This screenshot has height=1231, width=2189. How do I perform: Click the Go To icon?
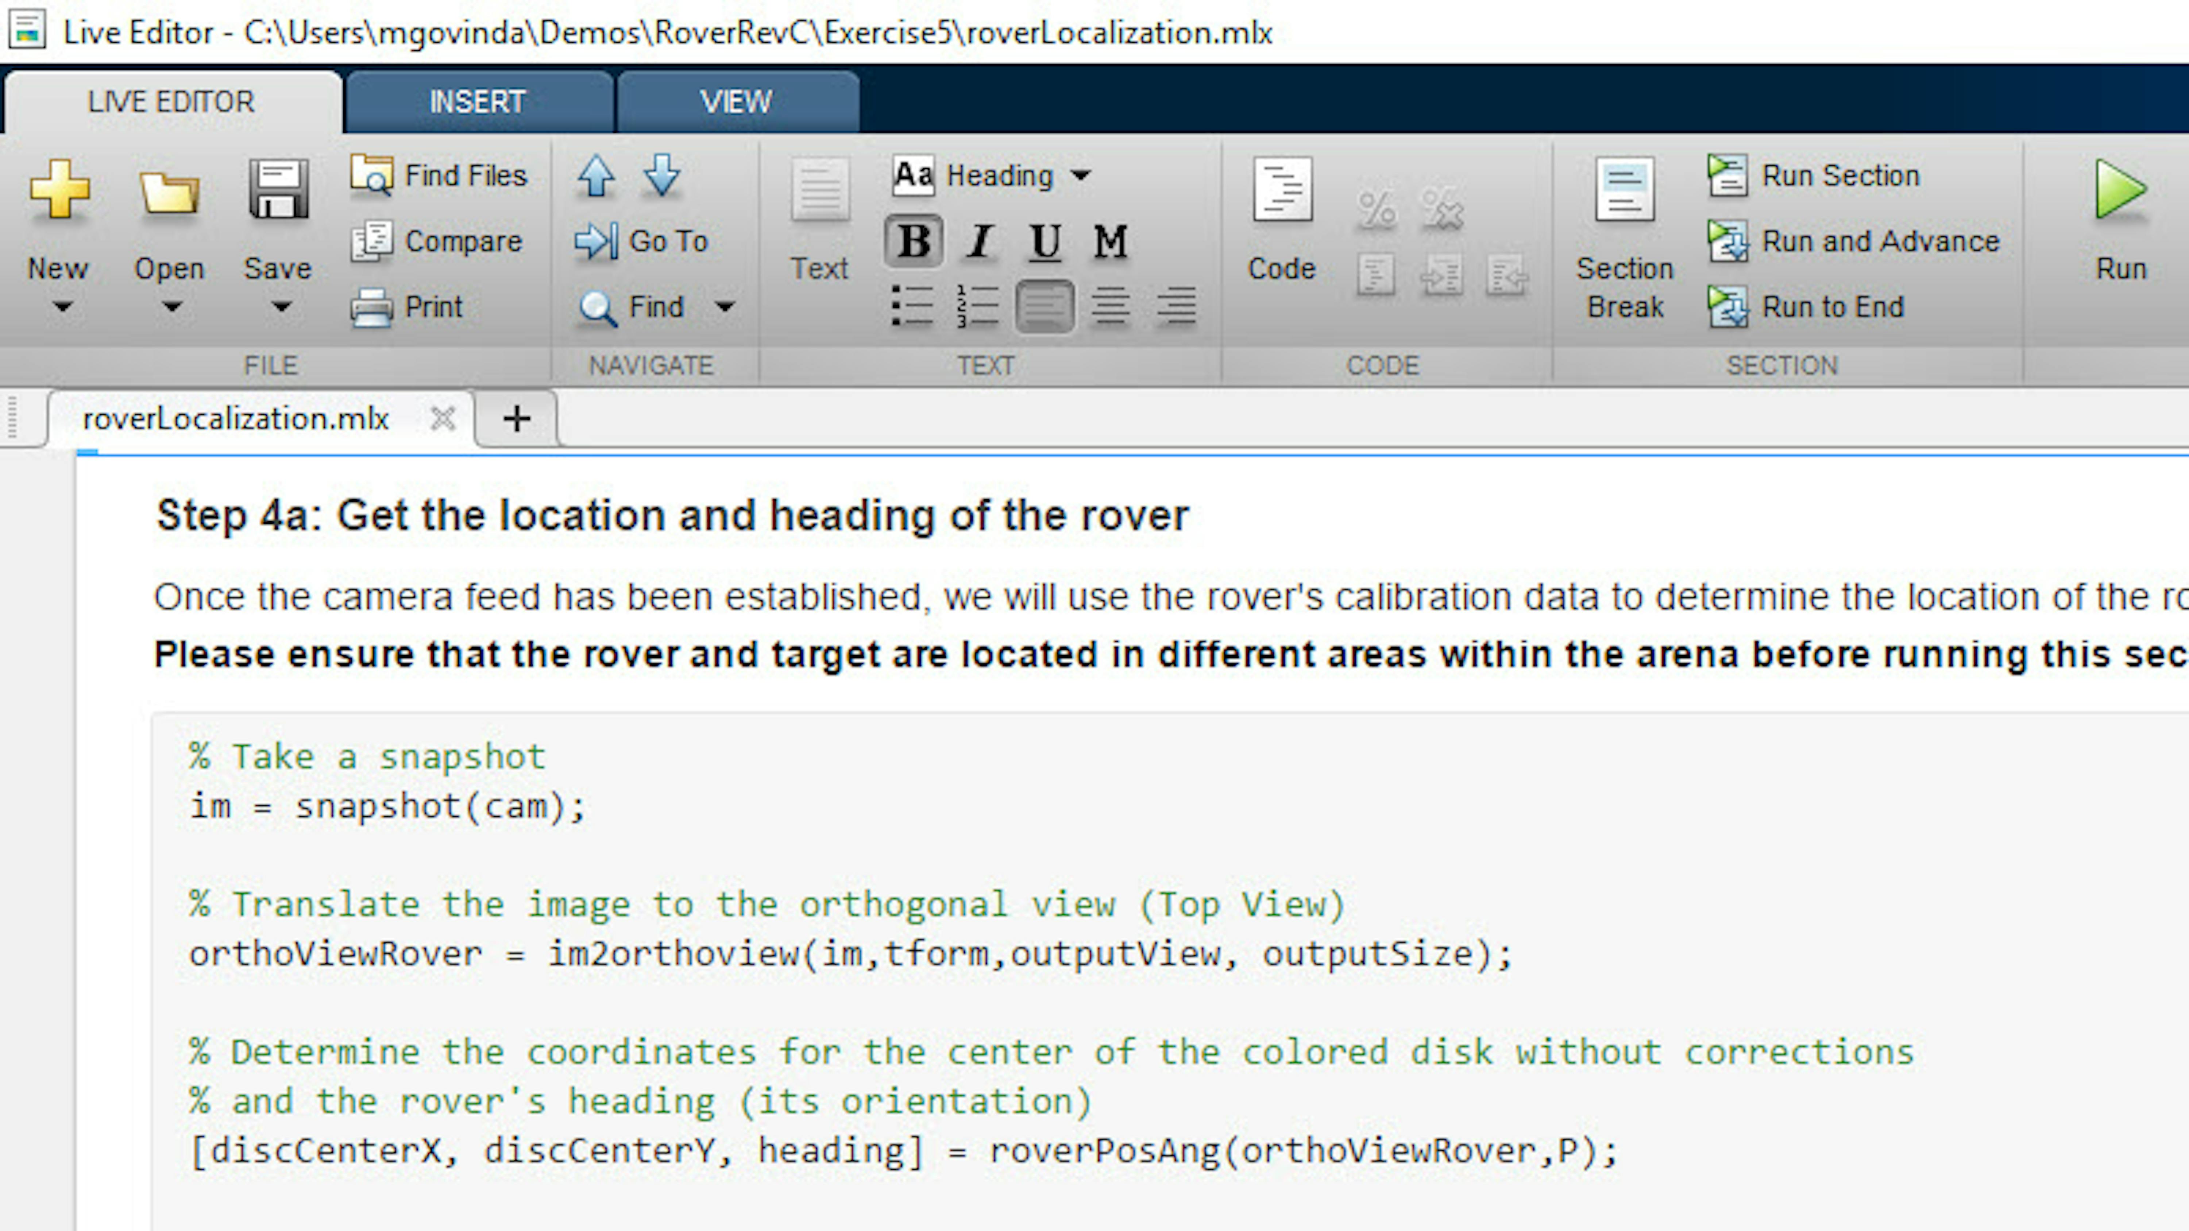596,241
